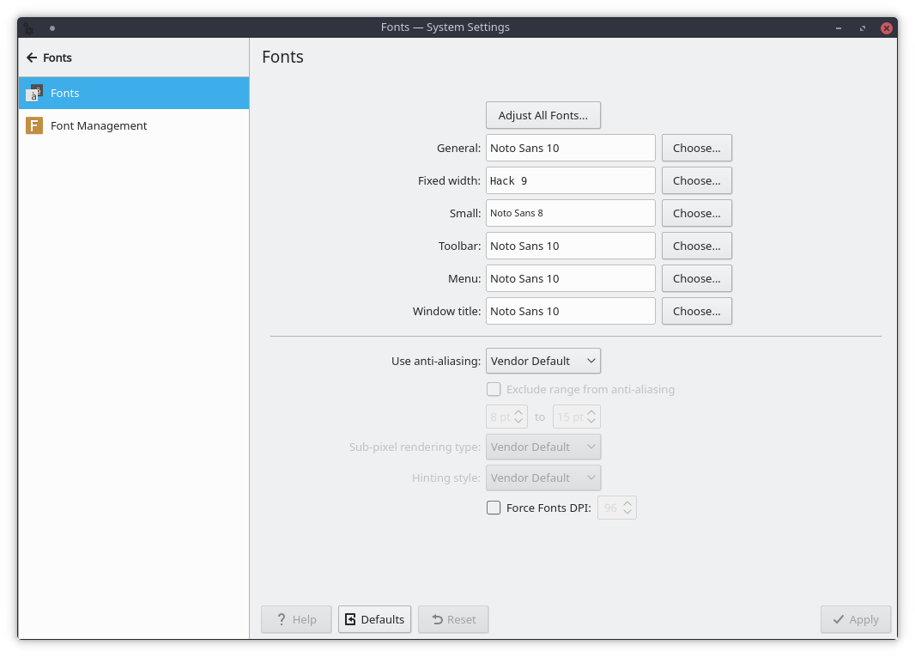Select the Fonts icon in the sidebar
Screen dimensions: 915x657
pos(35,92)
